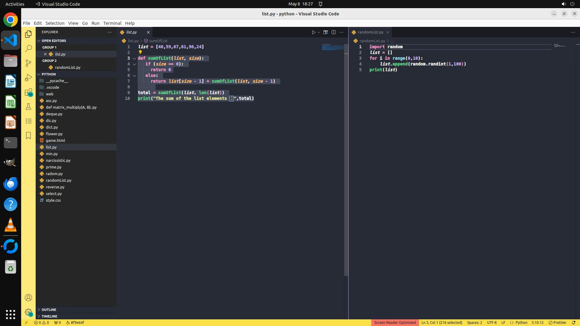Click the #f9e64f color status item
580x326 pixels.
coord(75,322)
